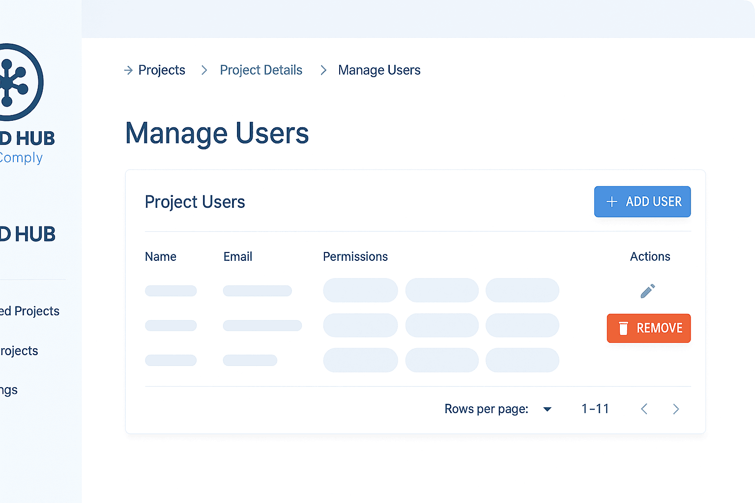This screenshot has height=503, width=755.
Task: Click the Email column header
Action: [238, 256]
